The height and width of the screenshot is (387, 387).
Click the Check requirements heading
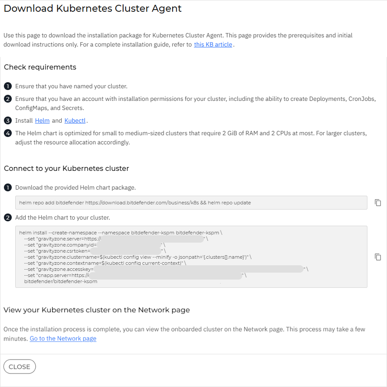pyautogui.click(x=40, y=67)
